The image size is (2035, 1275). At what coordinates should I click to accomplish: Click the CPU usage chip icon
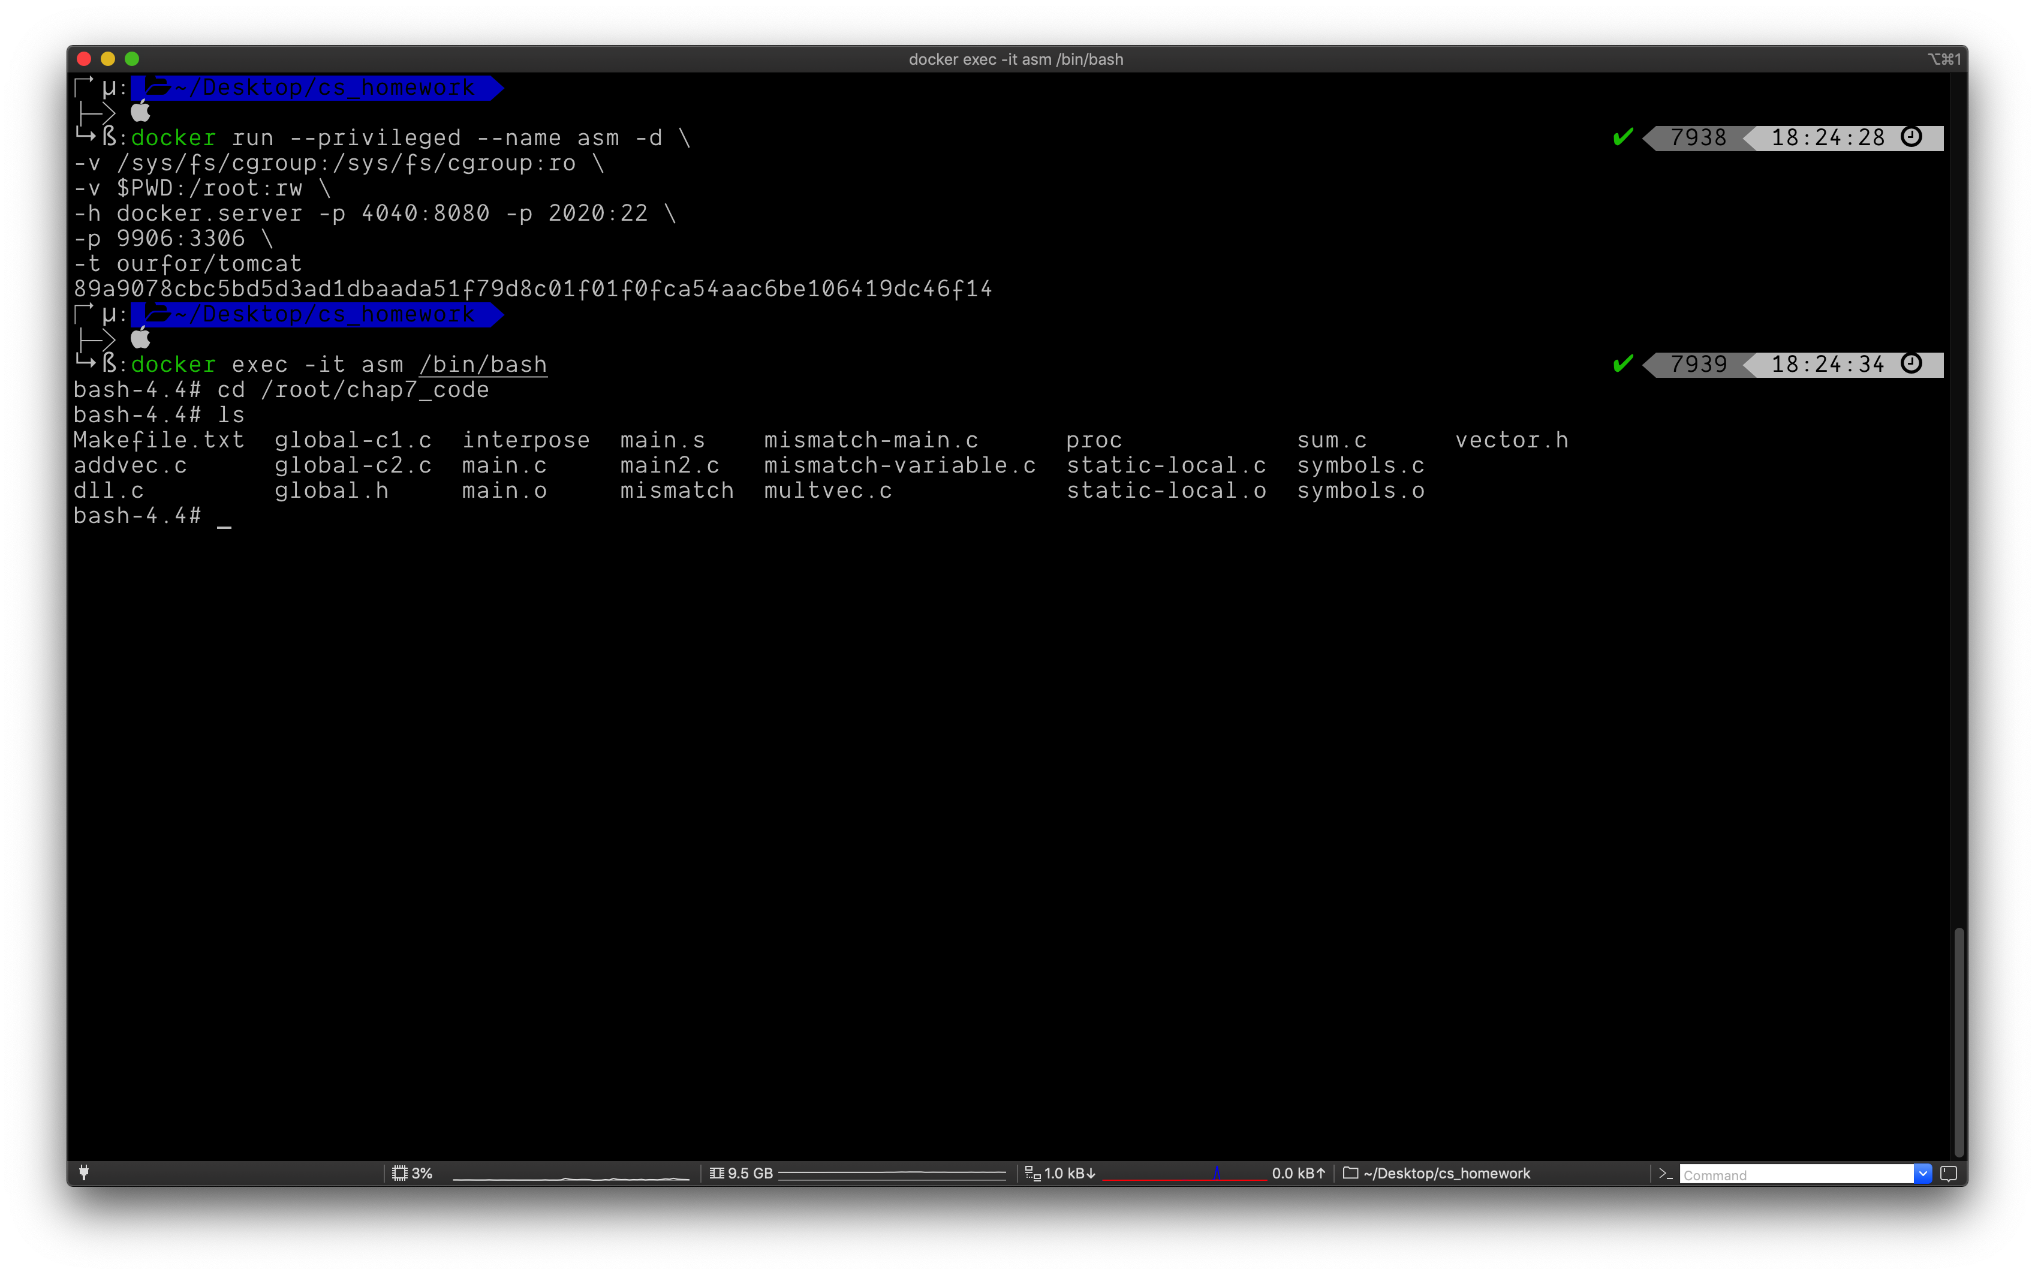[399, 1173]
